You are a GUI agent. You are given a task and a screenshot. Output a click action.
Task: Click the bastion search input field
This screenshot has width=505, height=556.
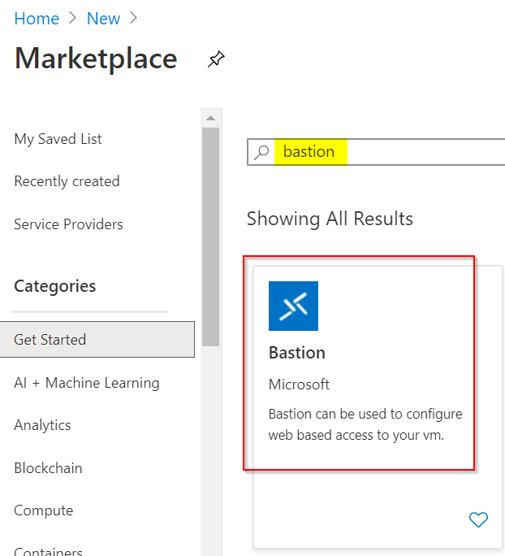376,152
